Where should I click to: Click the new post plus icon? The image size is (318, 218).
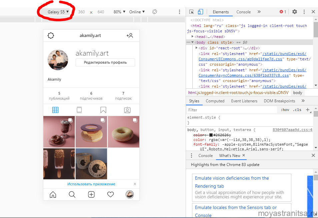[91, 195]
